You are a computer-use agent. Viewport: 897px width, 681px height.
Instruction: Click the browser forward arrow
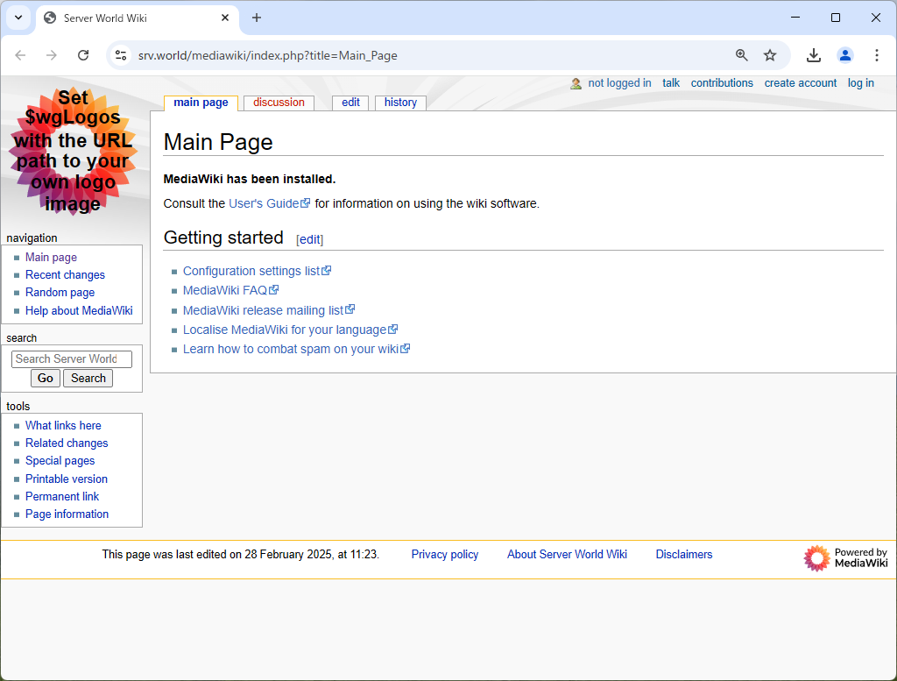pyautogui.click(x=52, y=55)
